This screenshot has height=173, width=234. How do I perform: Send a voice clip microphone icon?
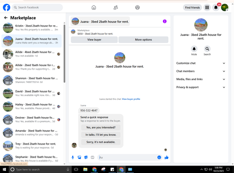[73, 158]
